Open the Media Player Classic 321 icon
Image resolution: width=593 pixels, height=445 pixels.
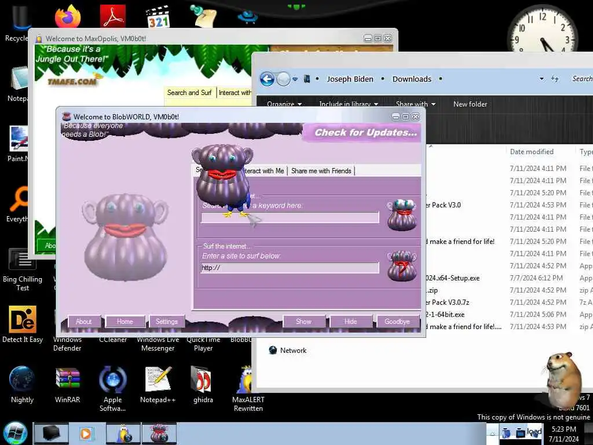pyautogui.click(x=158, y=17)
